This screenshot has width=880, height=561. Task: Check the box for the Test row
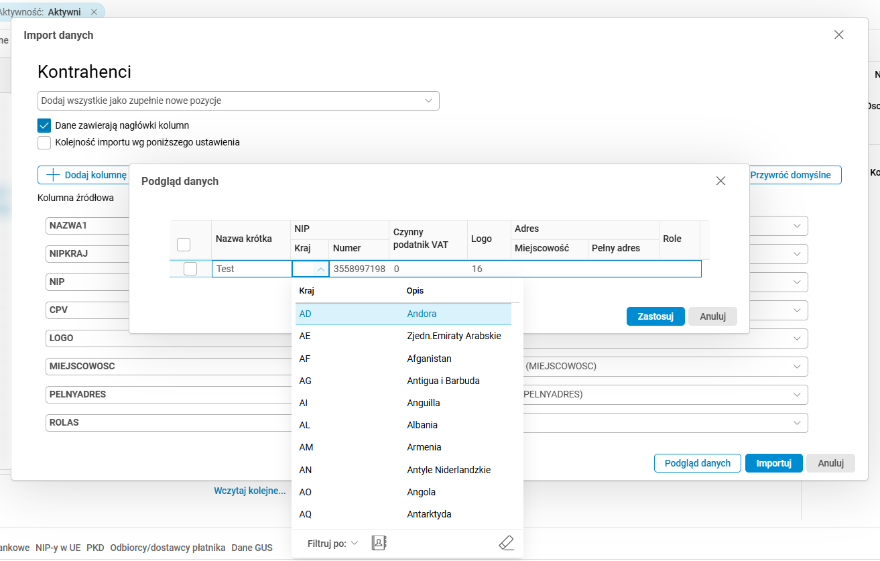click(190, 269)
